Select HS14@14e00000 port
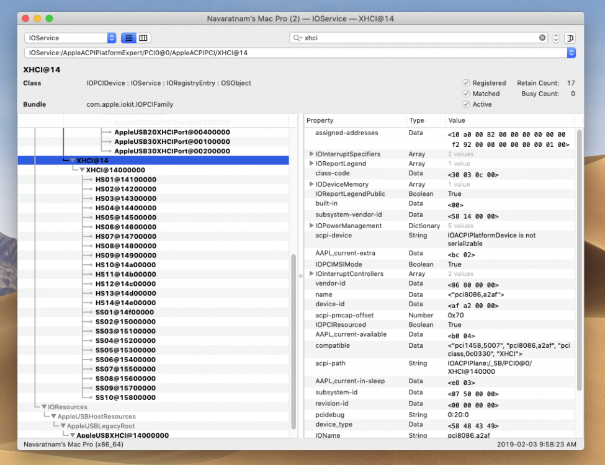 [x=126, y=303]
